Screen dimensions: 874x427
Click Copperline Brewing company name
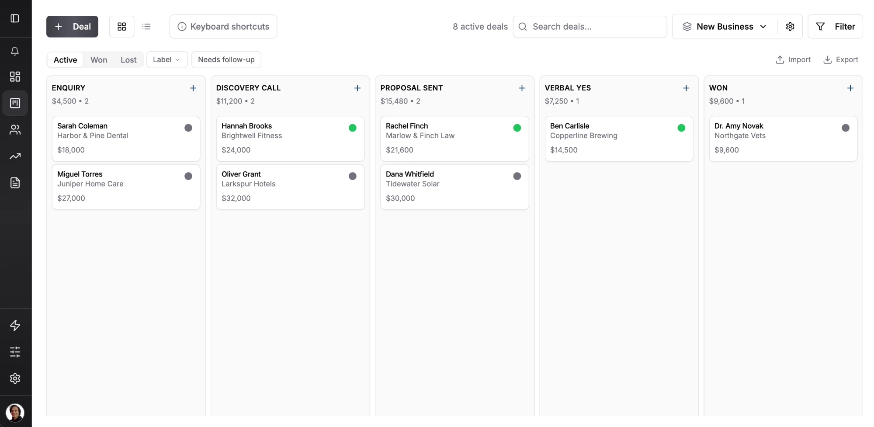584,135
